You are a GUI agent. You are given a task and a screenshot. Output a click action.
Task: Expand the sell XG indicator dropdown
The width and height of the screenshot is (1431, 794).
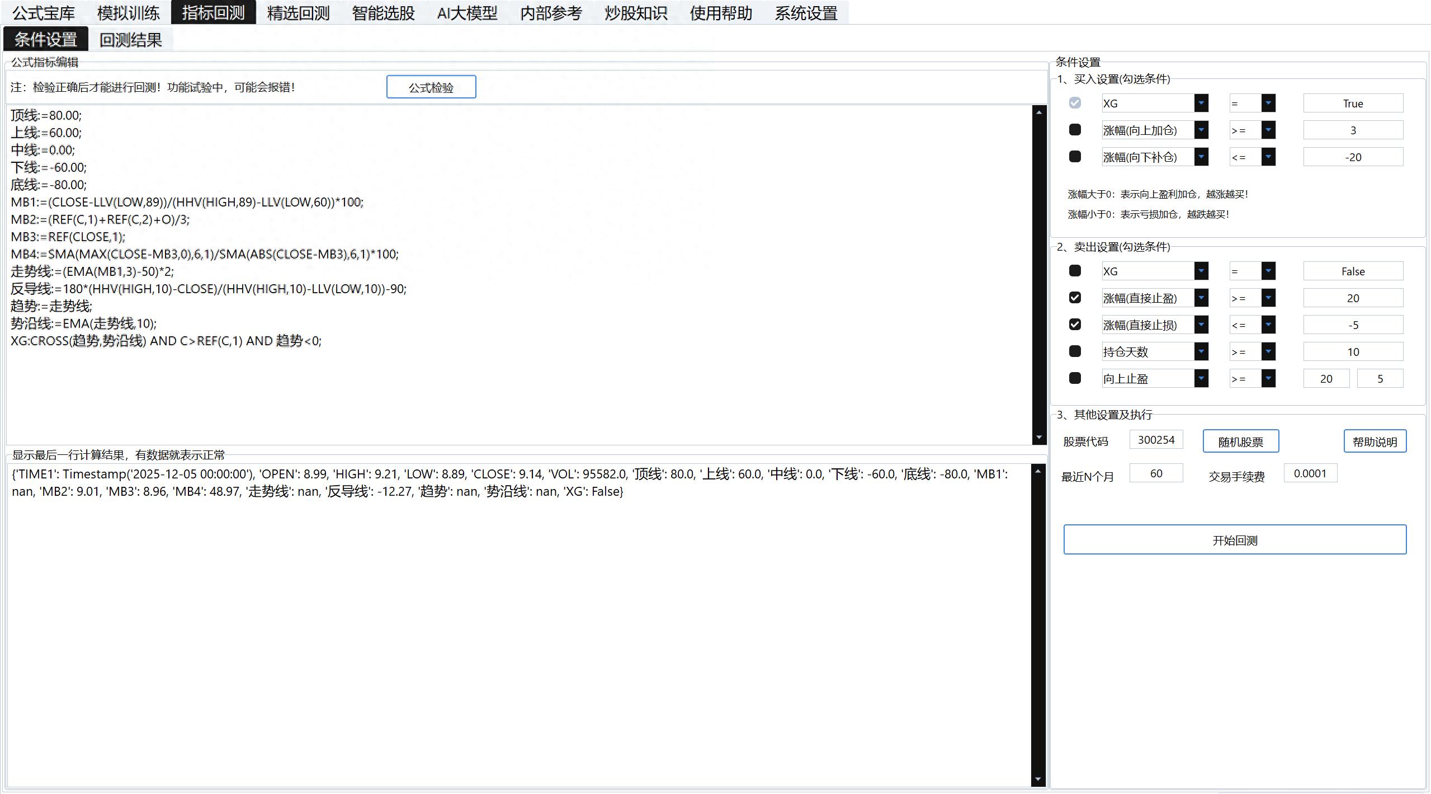[1201, 271]
